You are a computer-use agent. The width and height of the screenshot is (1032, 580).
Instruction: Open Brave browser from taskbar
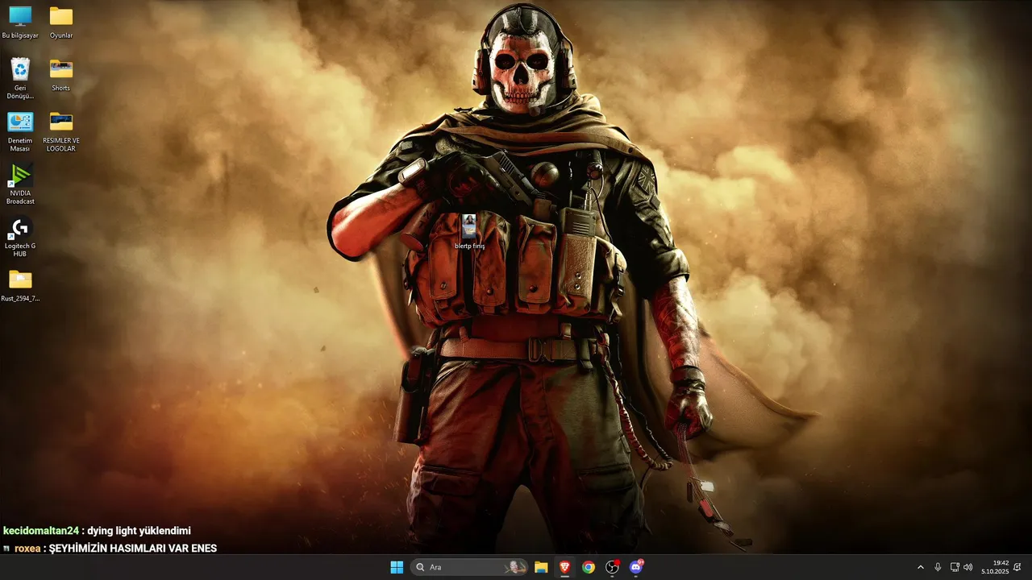564,567
